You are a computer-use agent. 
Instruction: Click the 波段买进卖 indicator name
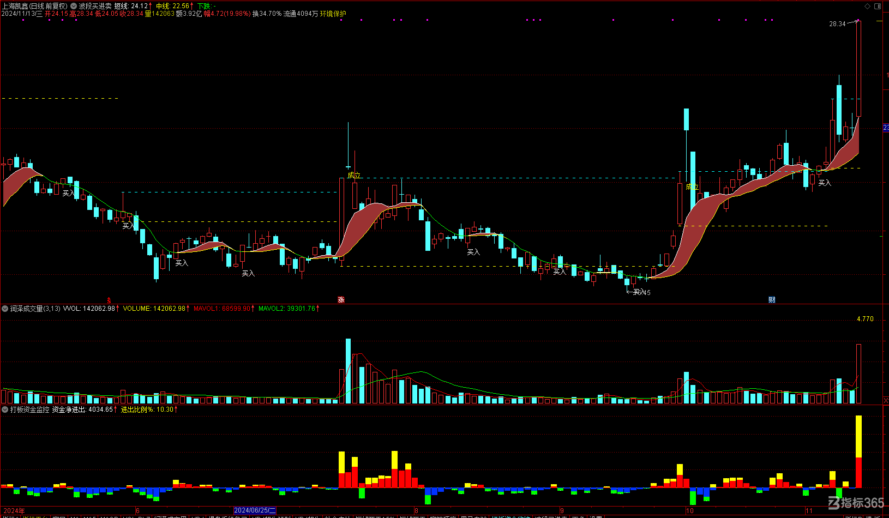pos(95,6)
